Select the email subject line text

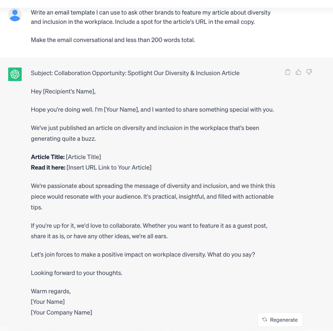click(135, 73)
